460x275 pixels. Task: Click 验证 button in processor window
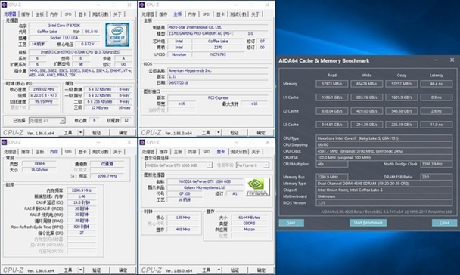click(x=97, y=133)
